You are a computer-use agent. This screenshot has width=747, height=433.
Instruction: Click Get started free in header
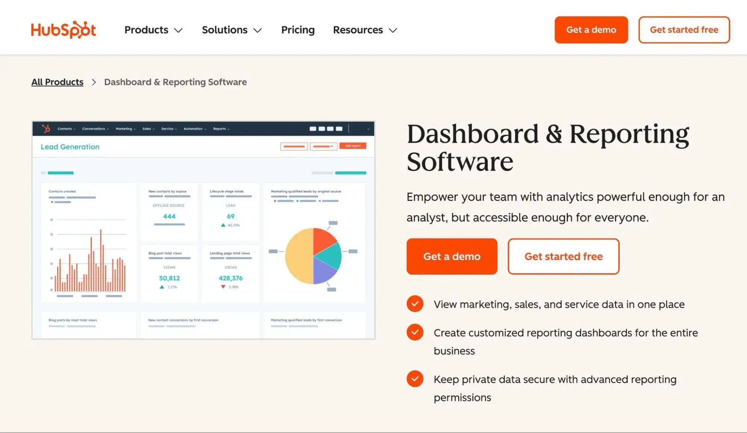pos(684,30)
